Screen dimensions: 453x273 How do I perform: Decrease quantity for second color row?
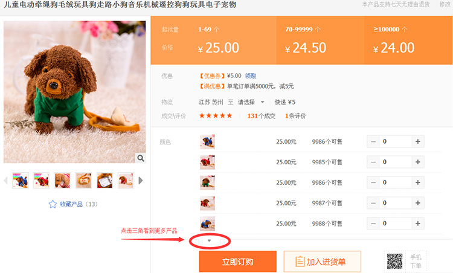click(373, 162)
